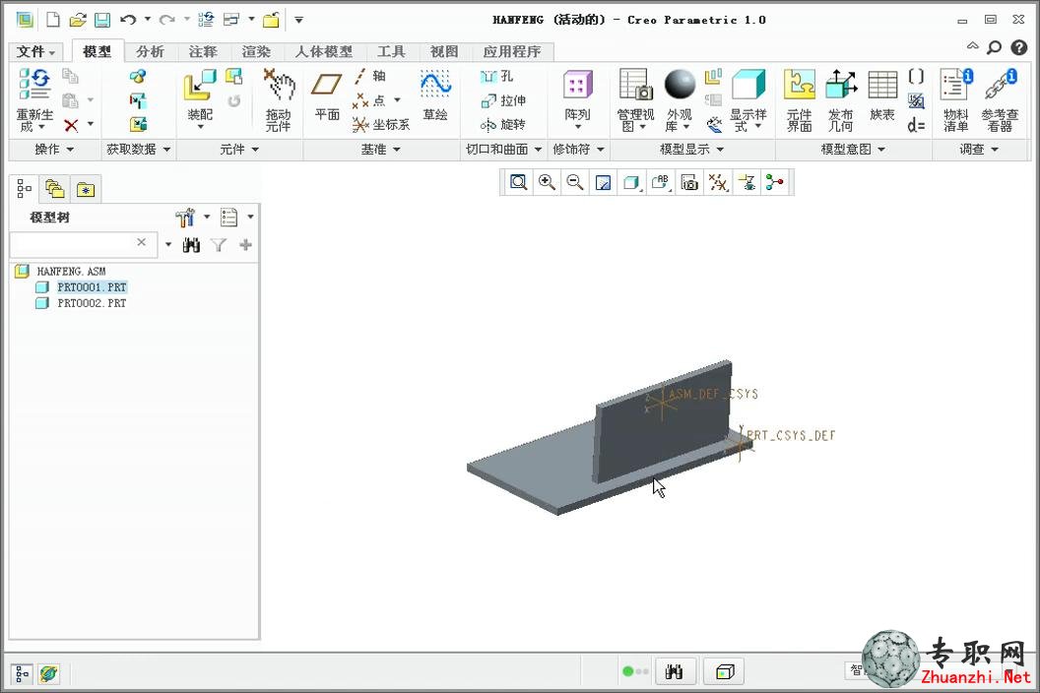Viewport: 1040px width, 693px height.
Task: Switch to the 渲染 ribbon tab
Action: (256, 52)
